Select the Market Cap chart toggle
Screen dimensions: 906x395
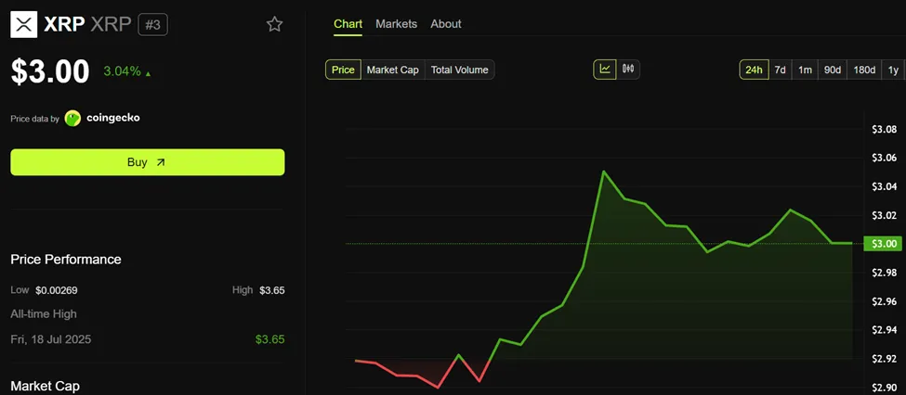click(392, 70)
